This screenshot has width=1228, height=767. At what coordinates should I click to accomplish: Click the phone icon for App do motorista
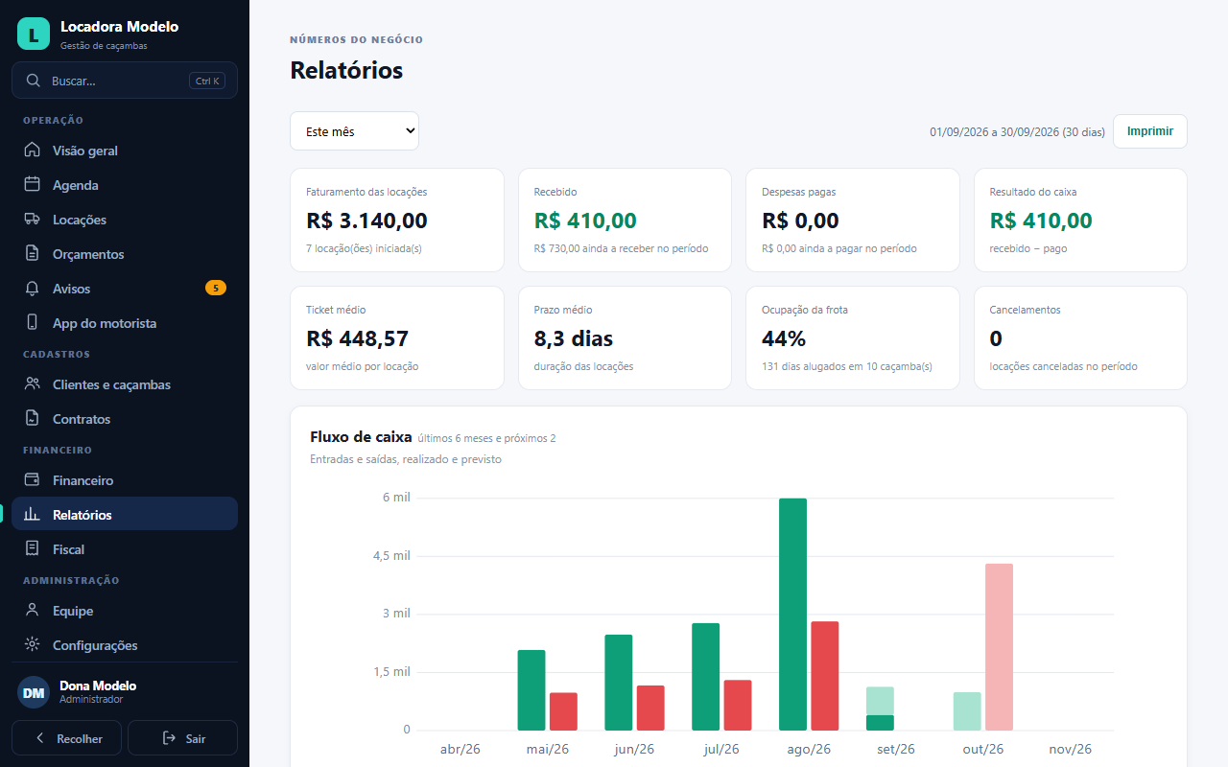33,323
